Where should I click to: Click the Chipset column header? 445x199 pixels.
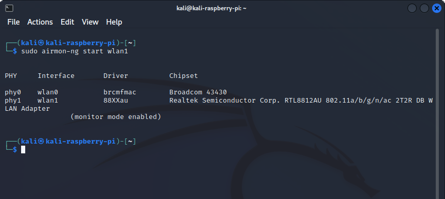pos(184,76)
